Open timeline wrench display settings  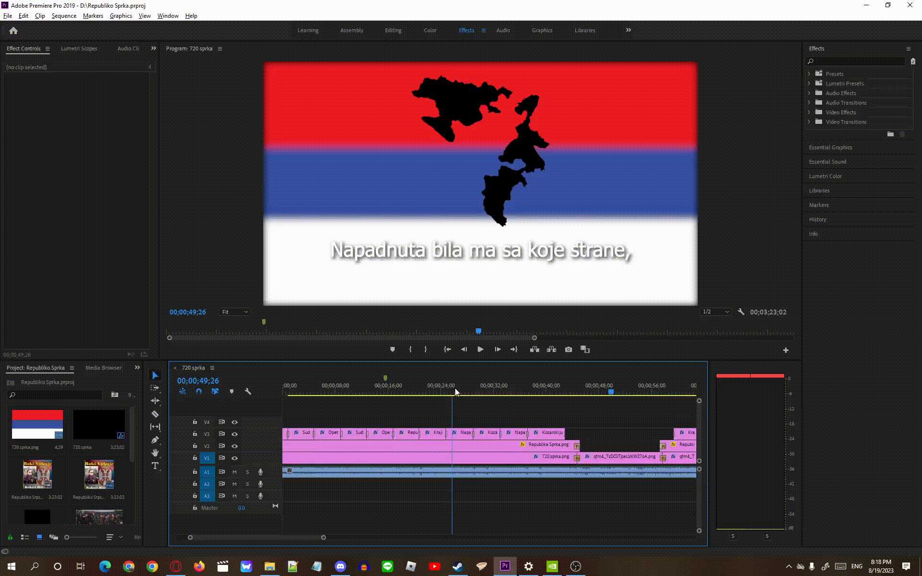click(x=248, y=391)
